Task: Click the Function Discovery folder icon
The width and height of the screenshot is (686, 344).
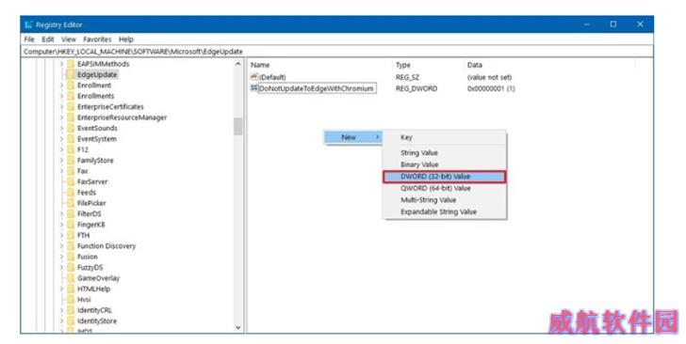Action: (x=71, y=245)
